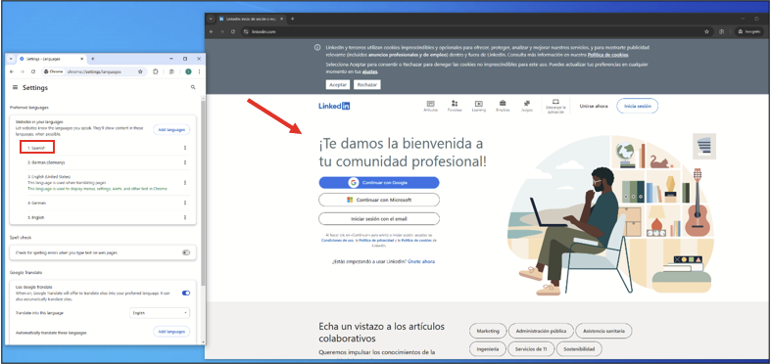Toggle spell check switch
The image size is (771, 364).
tap(186, 252)
